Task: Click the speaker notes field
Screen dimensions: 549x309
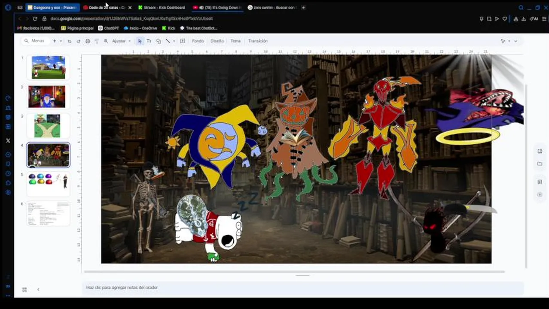Action: coord(302,288)
